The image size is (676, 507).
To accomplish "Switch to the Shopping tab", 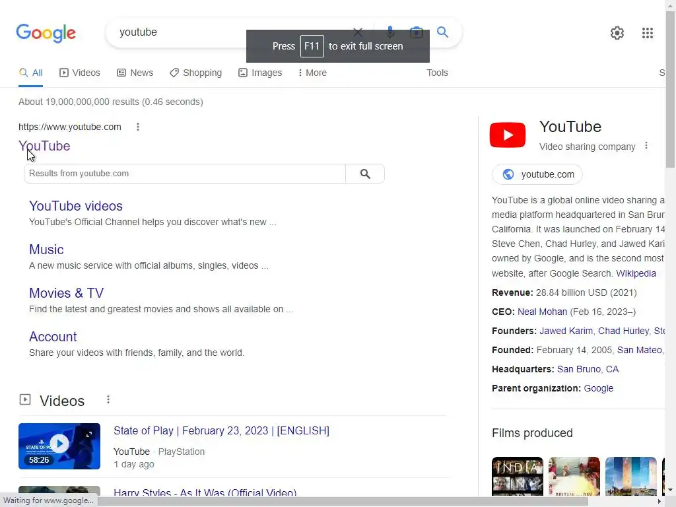I will click(x=195, y=73).
